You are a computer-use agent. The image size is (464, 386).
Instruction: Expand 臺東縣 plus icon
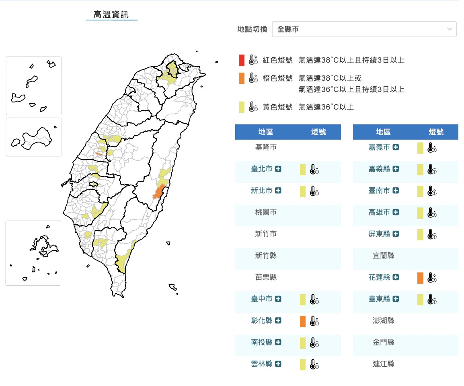pos(396,299)
